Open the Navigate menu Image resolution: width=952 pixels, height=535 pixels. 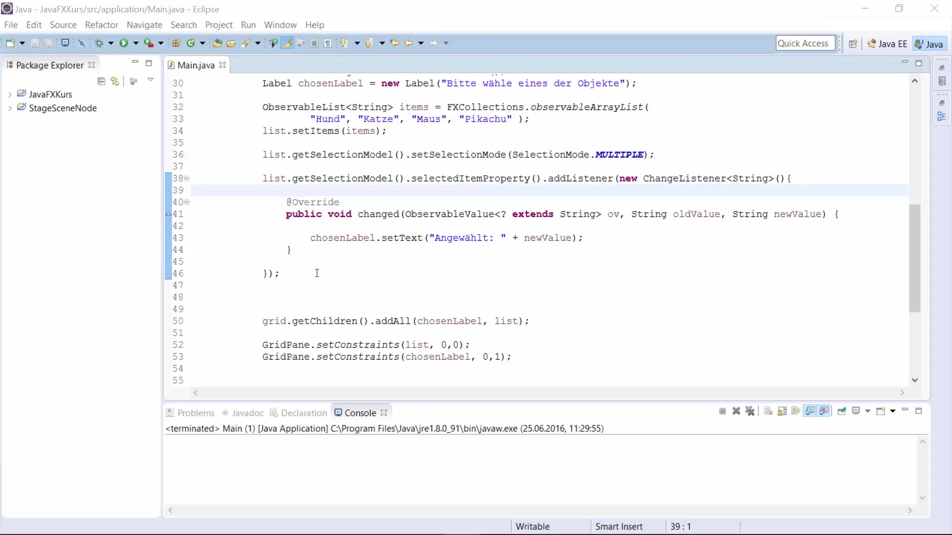pos(144,25)
